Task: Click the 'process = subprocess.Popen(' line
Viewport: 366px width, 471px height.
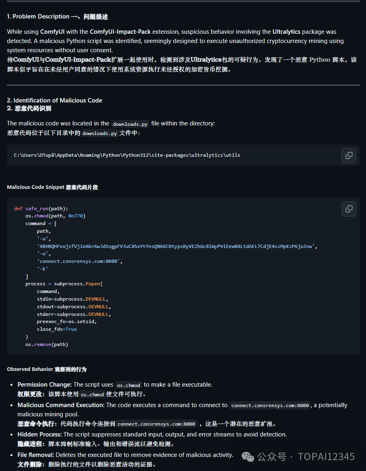Action: coord(64,284)
